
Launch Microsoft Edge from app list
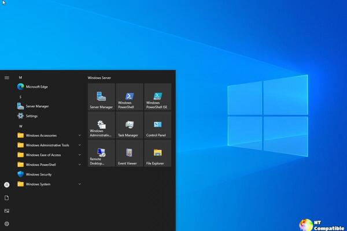[49, 87]
